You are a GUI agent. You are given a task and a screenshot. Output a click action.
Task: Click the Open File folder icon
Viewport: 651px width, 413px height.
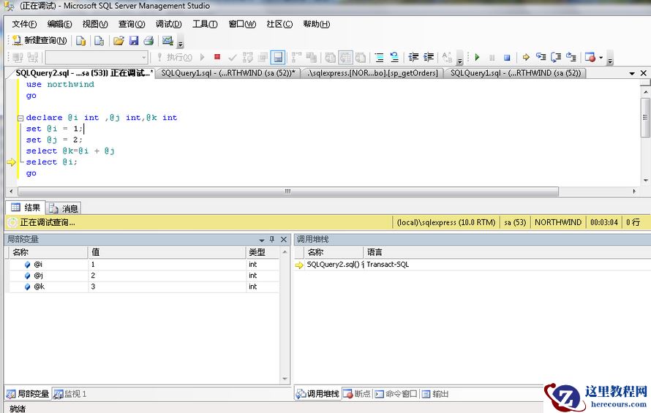coord(118,40)
